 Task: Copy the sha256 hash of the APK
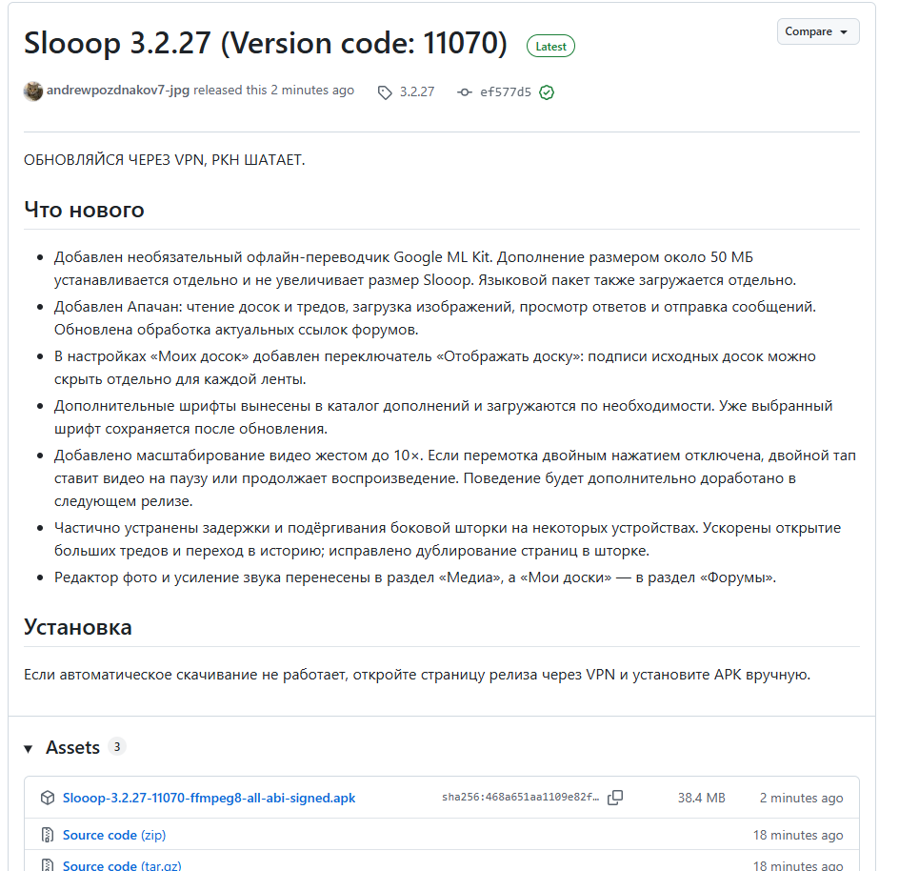[615, 798]
